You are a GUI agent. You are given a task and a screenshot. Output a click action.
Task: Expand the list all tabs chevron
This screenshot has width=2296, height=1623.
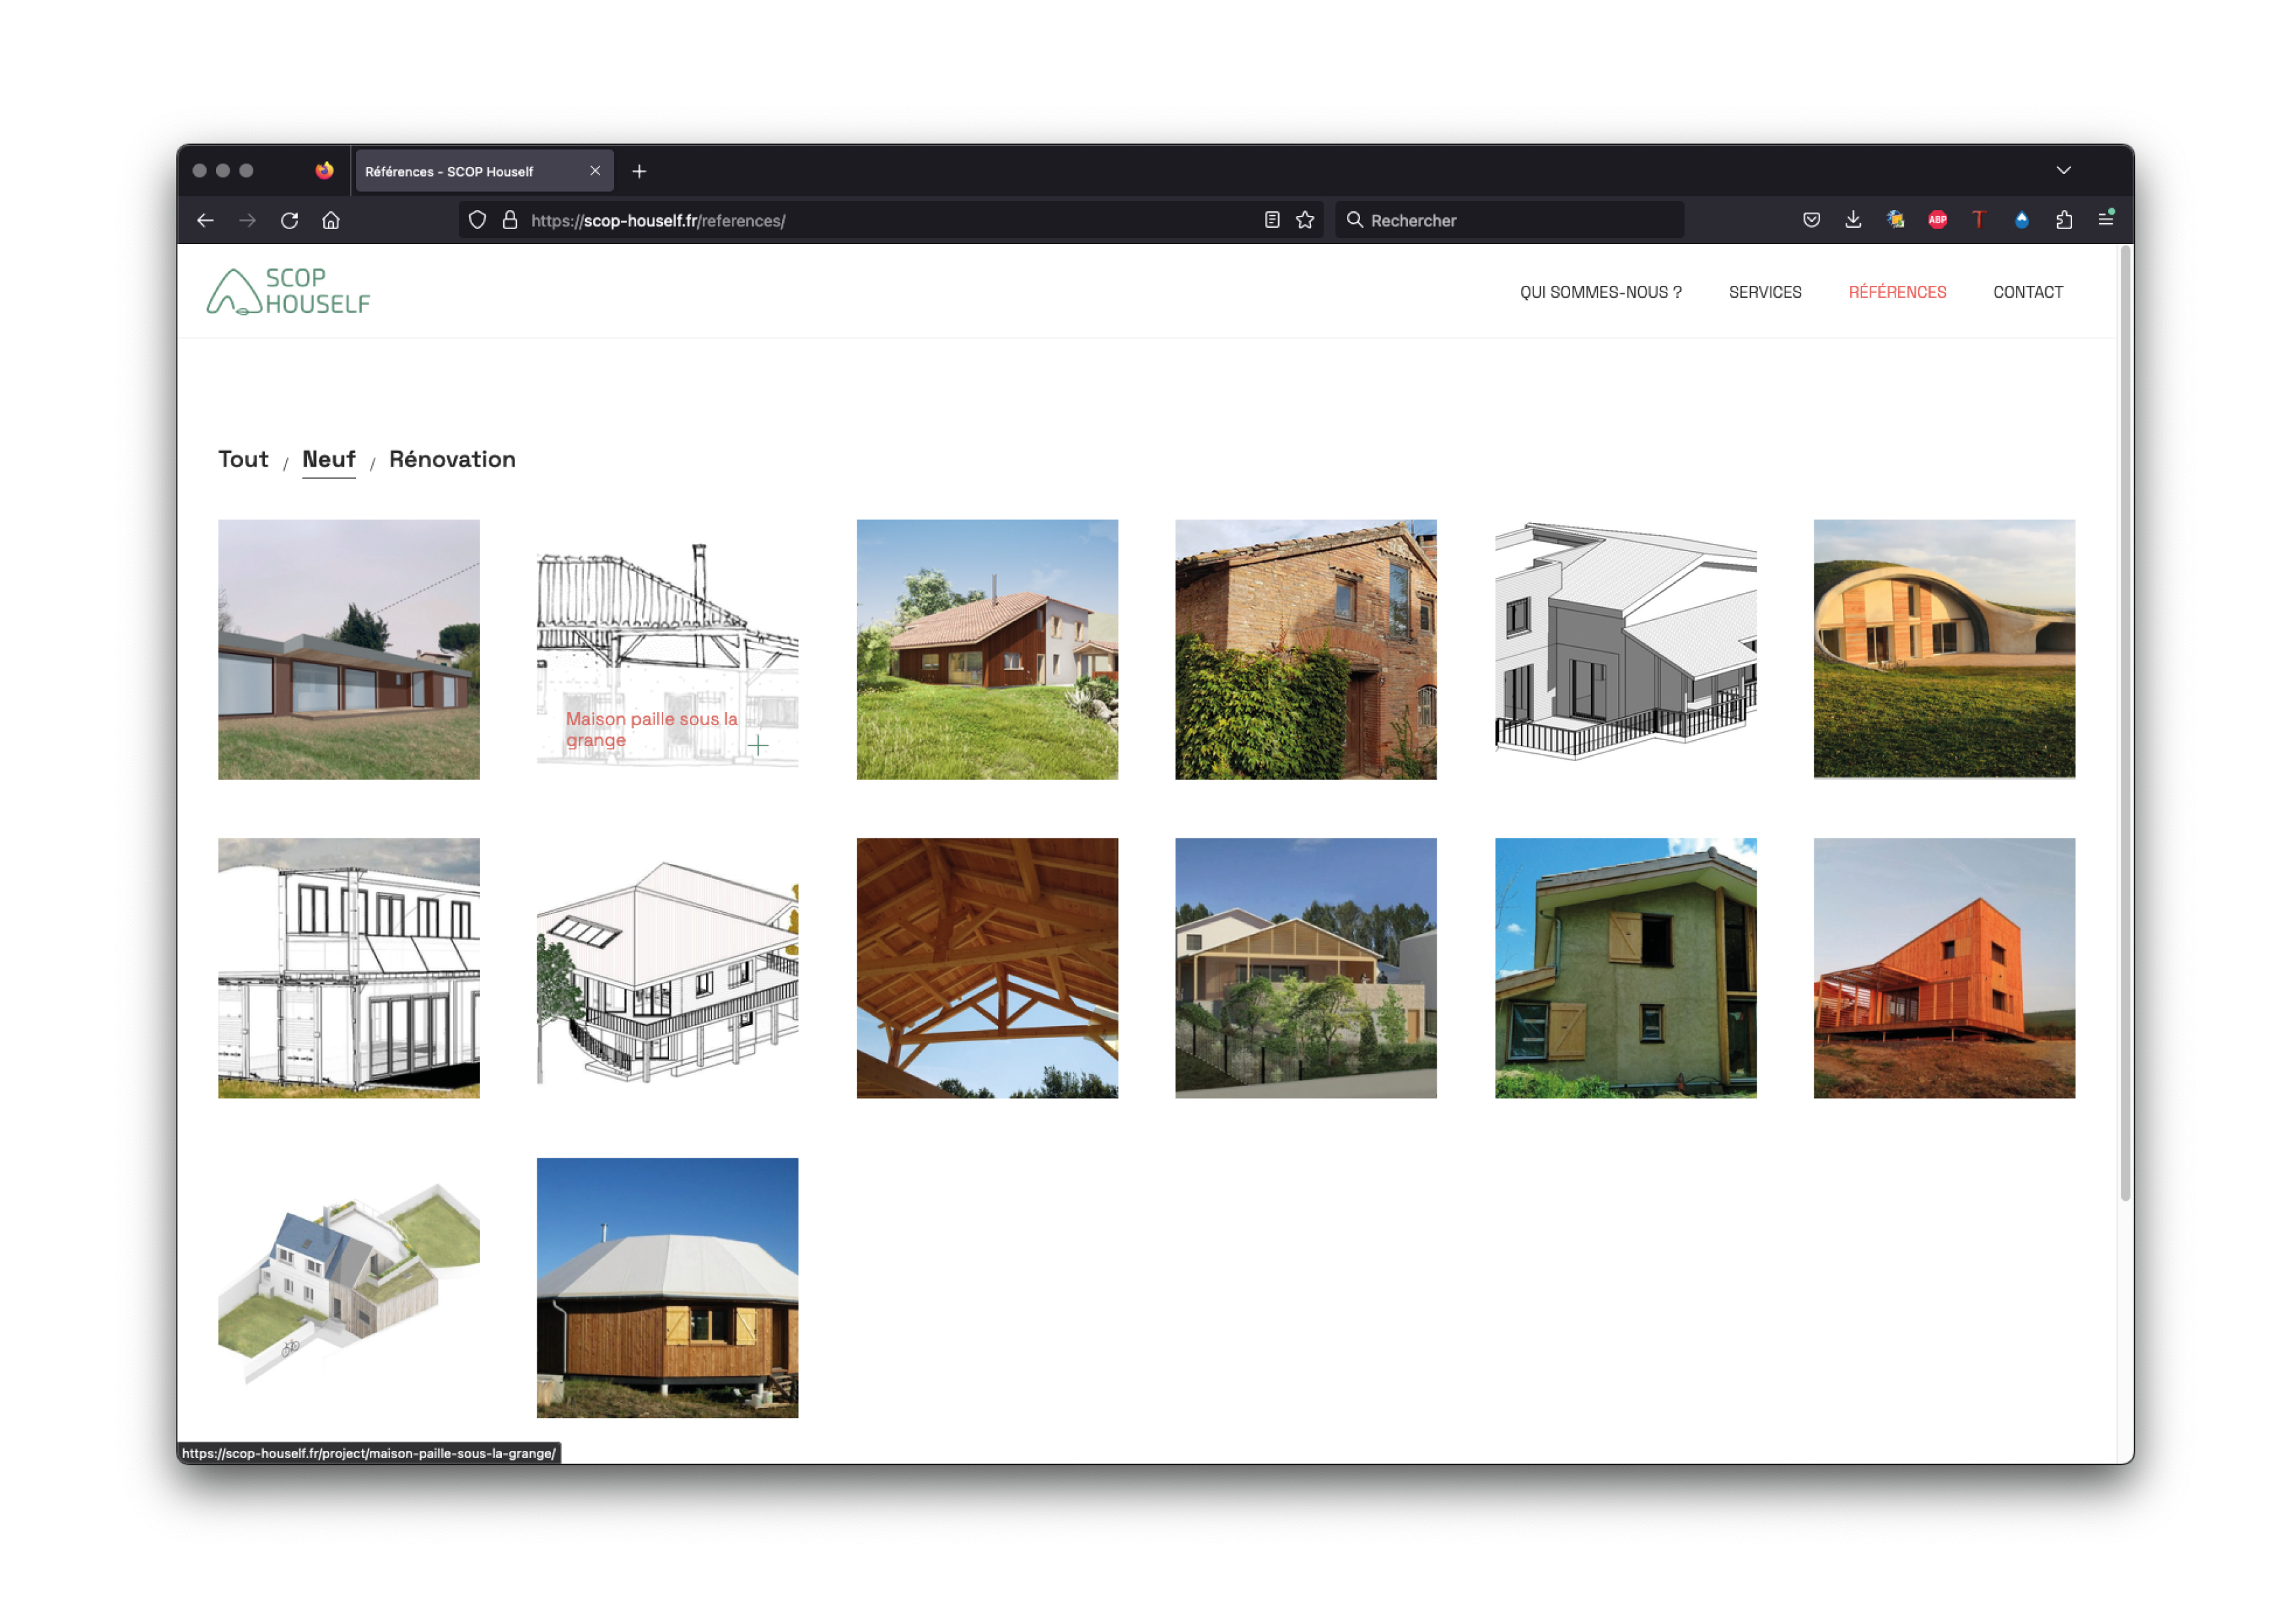point(2063,171)
